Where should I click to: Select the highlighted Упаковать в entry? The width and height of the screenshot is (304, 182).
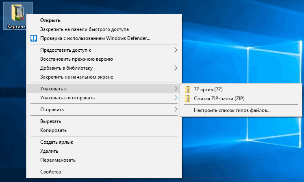[104, 89]
